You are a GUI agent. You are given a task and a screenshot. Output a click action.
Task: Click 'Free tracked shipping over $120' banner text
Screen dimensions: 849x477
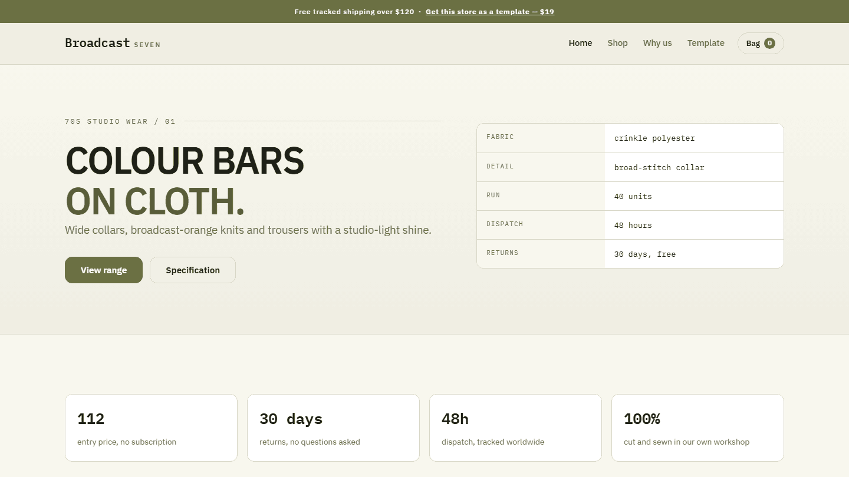pyautogui.click(x=354, y=12)
